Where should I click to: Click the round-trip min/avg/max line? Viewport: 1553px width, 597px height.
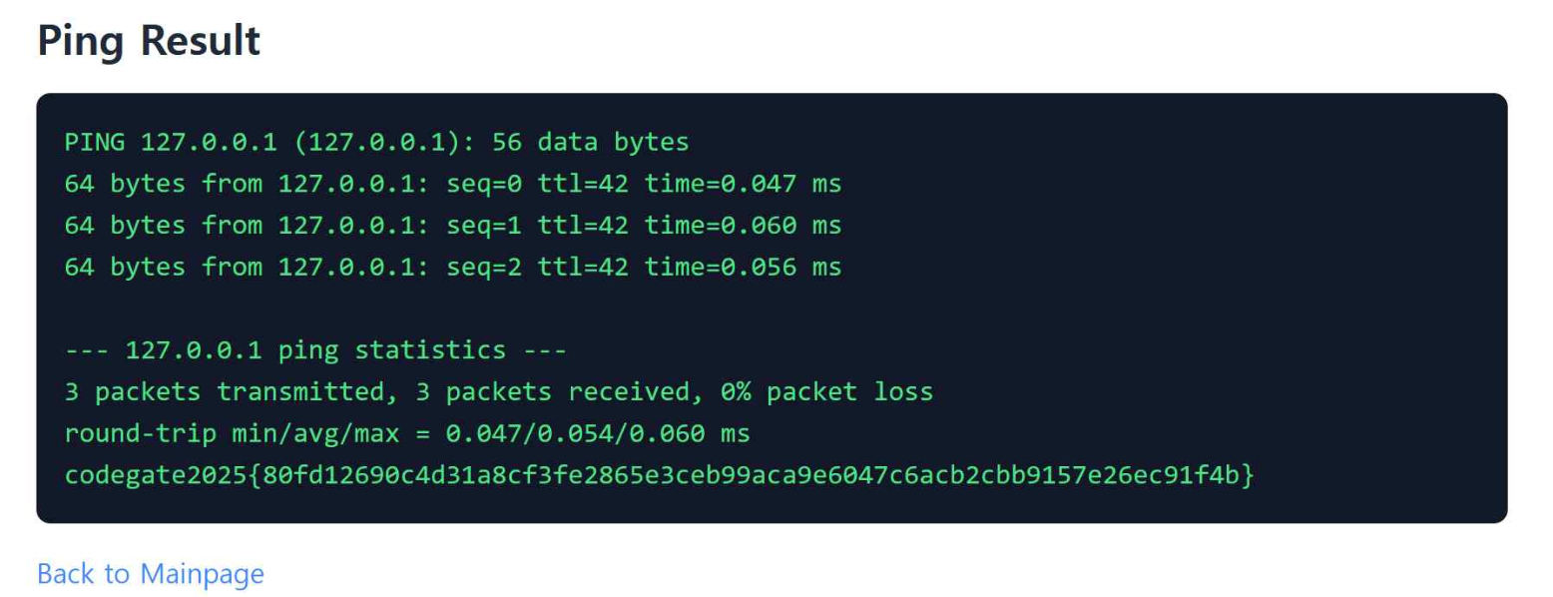(x=407, y=434)
